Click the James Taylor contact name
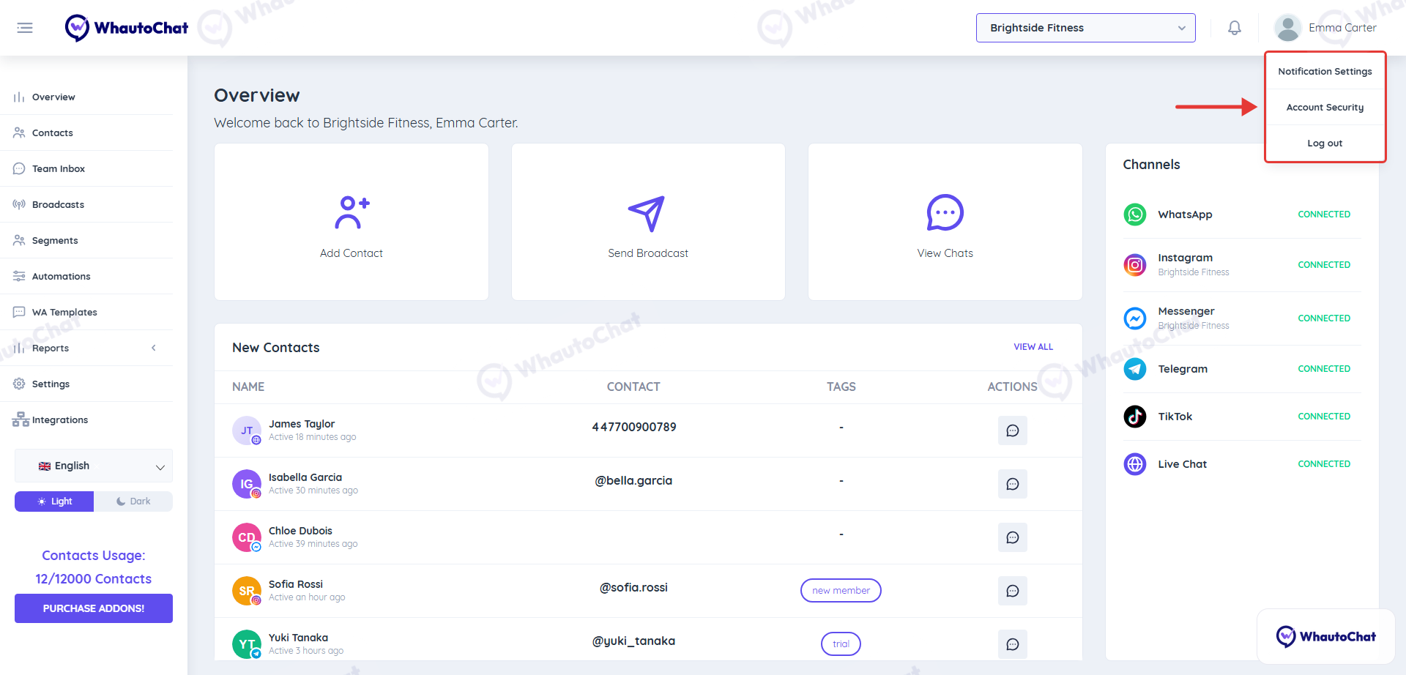Image resolution: width=1406 pixels, height=675 pixels. (x=302, y=424)
